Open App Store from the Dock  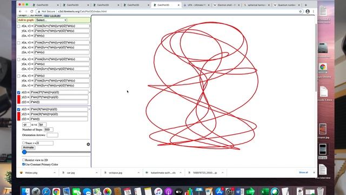pyautogui.click(x=219, y=191)
